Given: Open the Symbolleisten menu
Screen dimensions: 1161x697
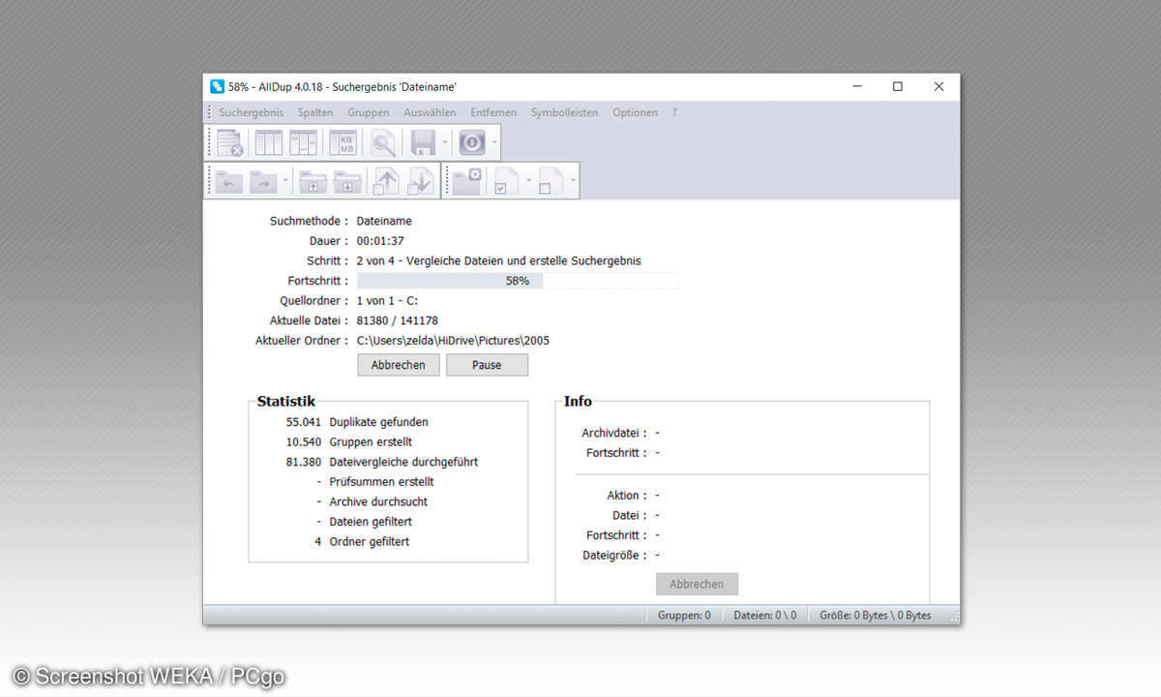Looking at the screenshot, I should click(x=565, y=112).
